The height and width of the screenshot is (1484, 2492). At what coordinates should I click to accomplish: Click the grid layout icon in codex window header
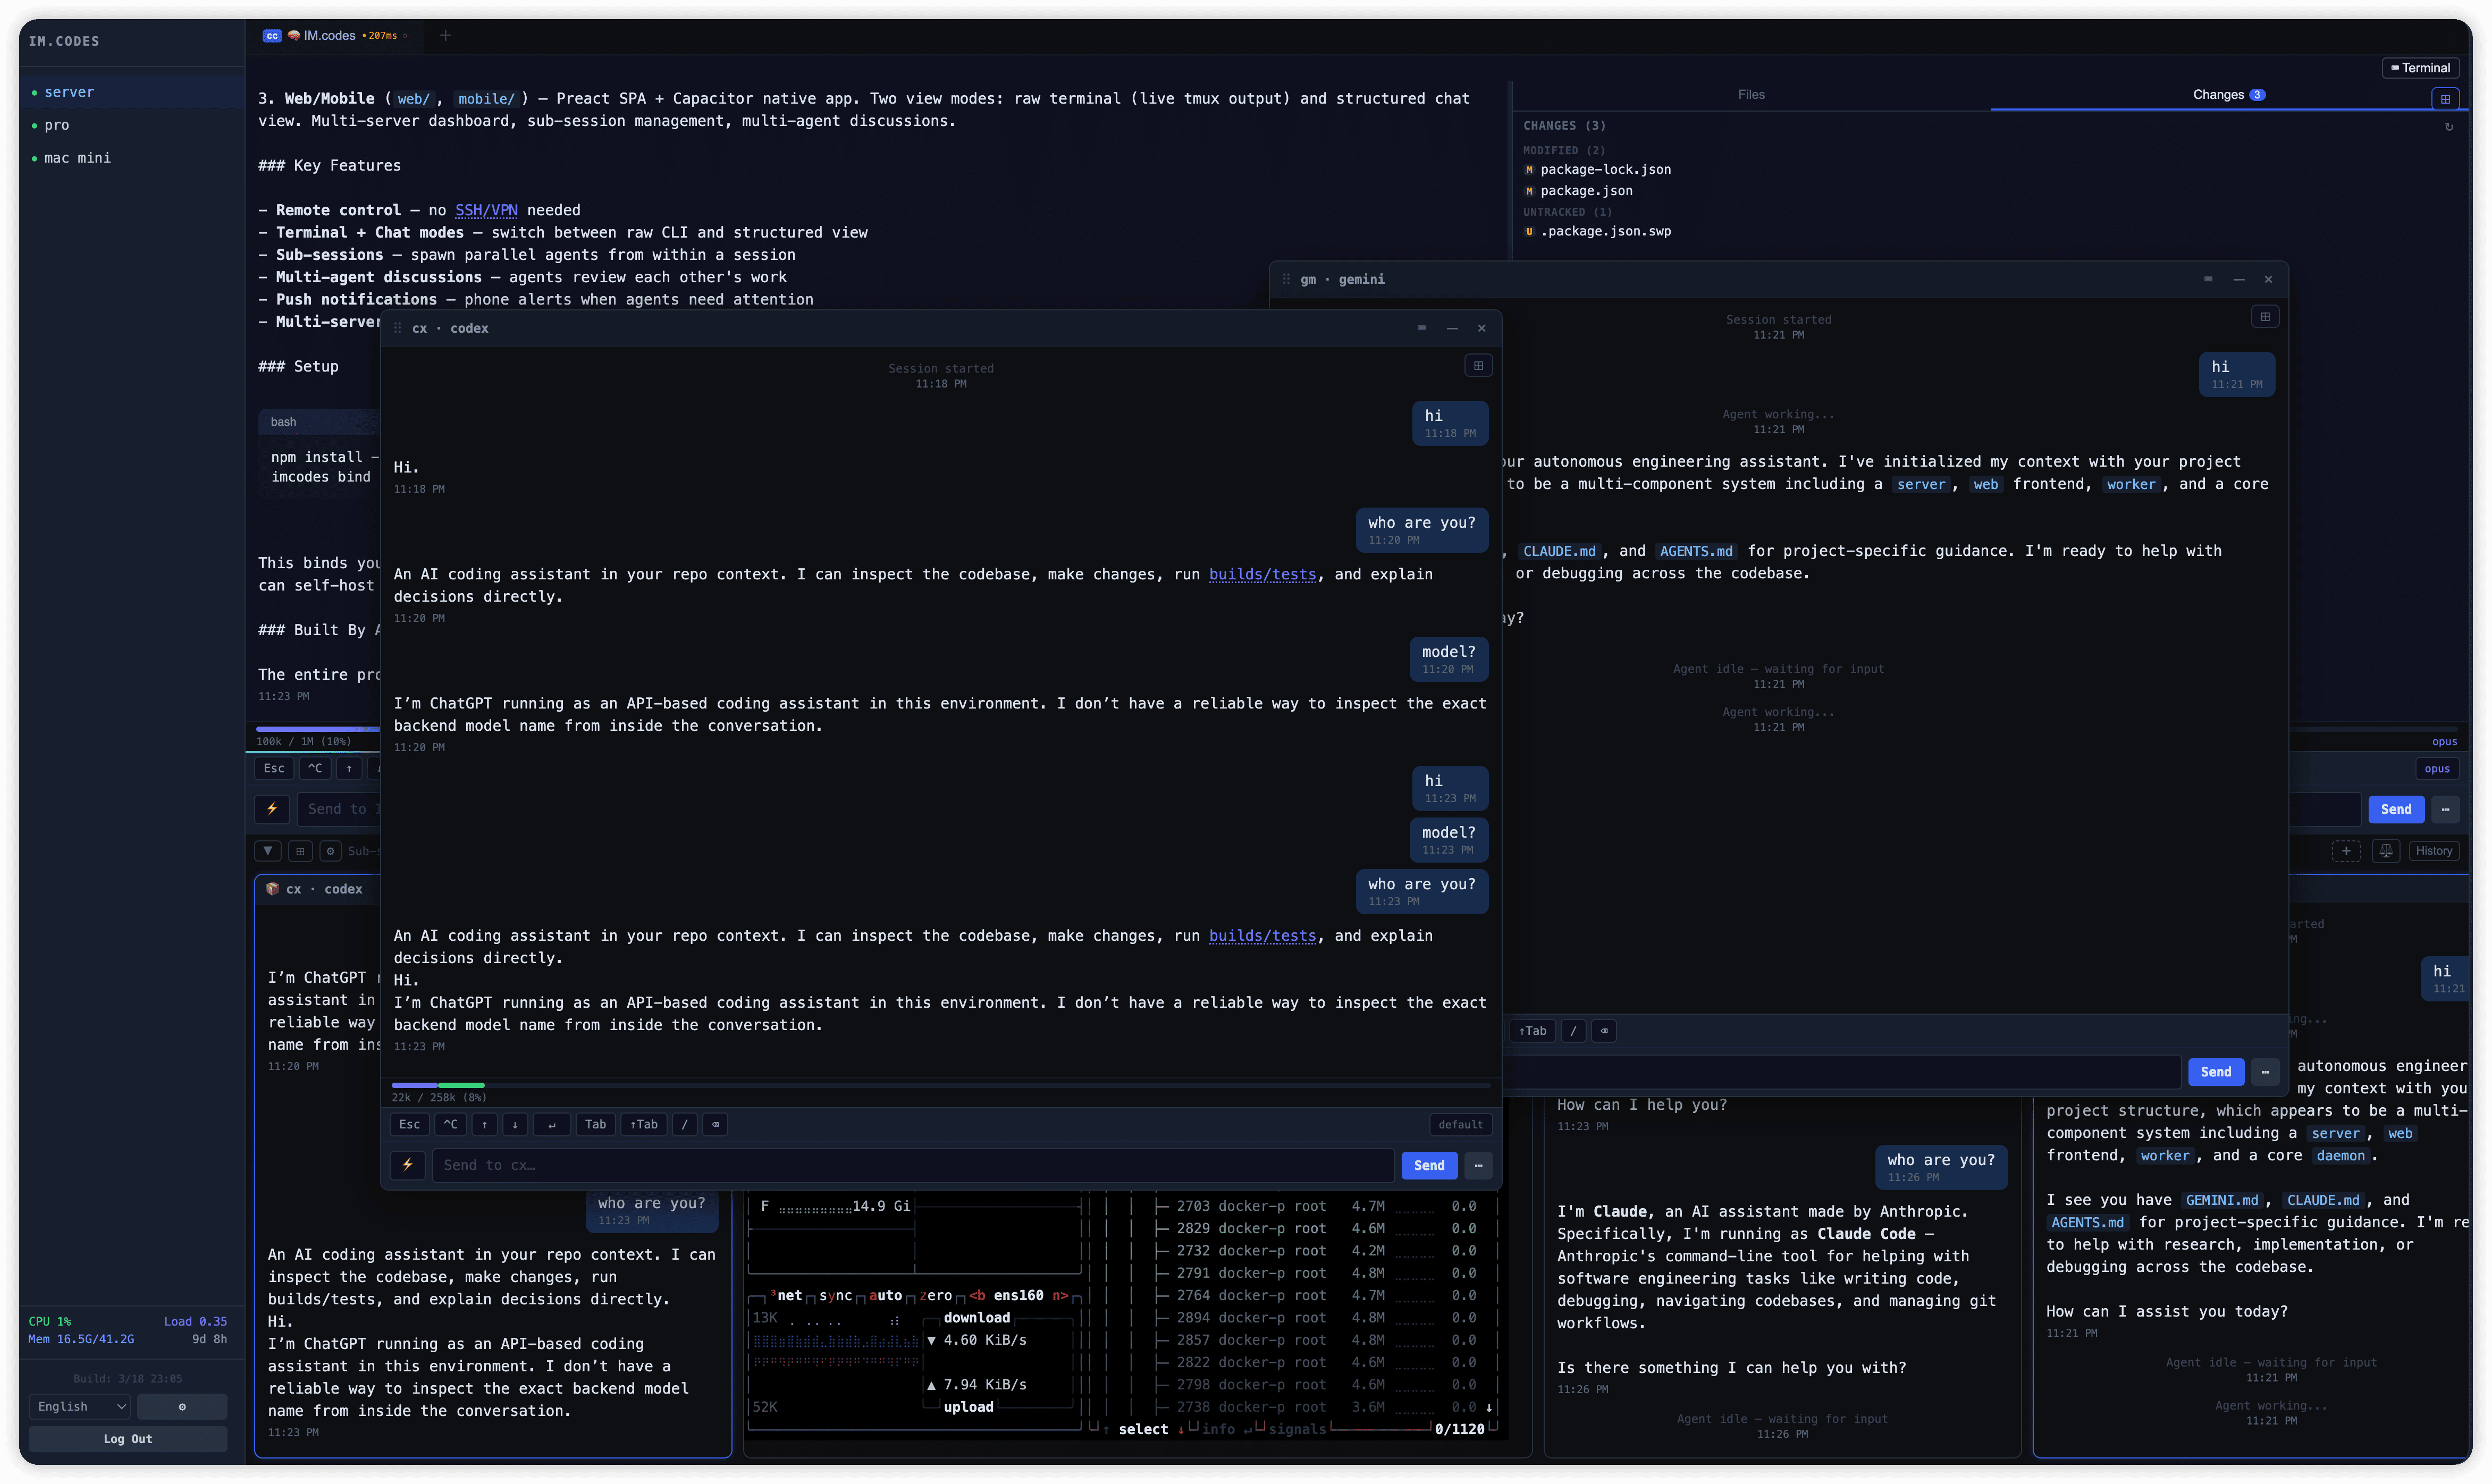pos(1479,365)
